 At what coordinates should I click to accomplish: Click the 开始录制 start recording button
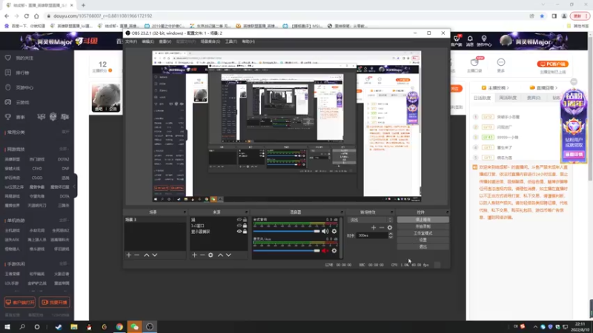click(423, 226)
